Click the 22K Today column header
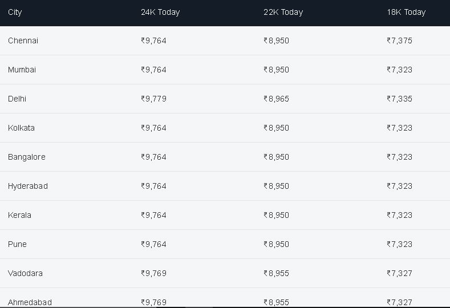The image size is (450, 308). (283, 13)
